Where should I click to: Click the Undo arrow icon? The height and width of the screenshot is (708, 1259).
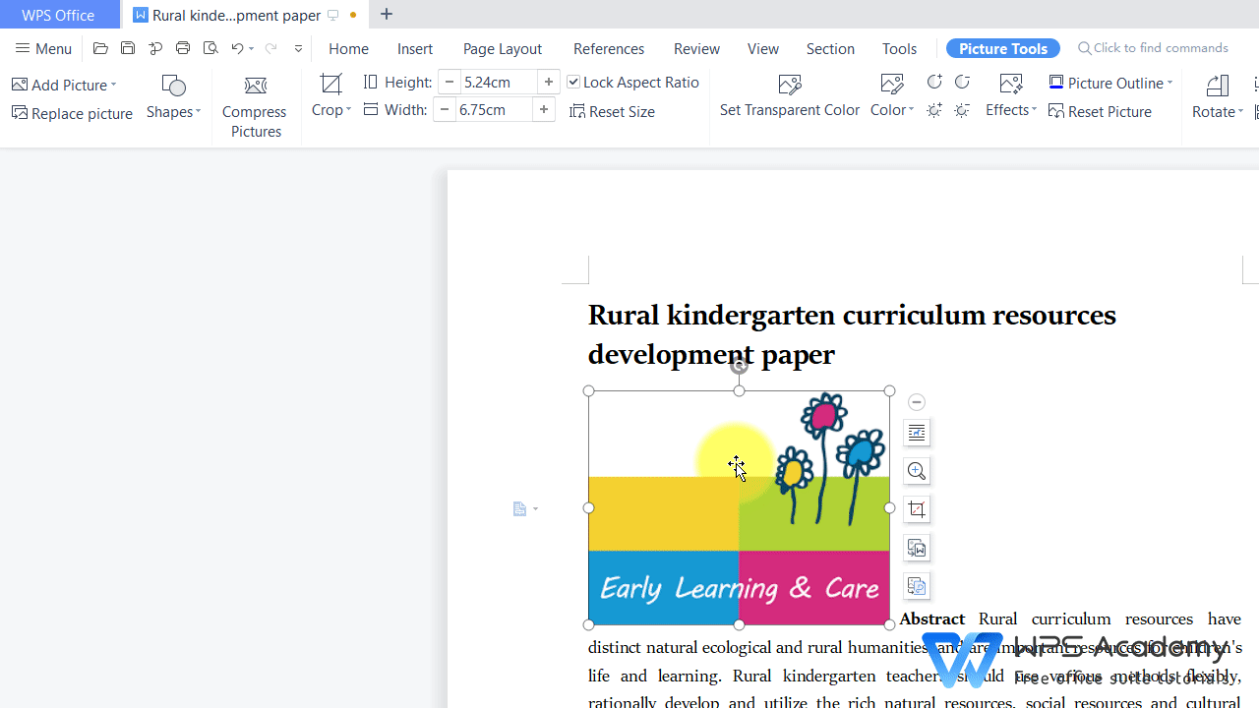click(x=236, y=48)
